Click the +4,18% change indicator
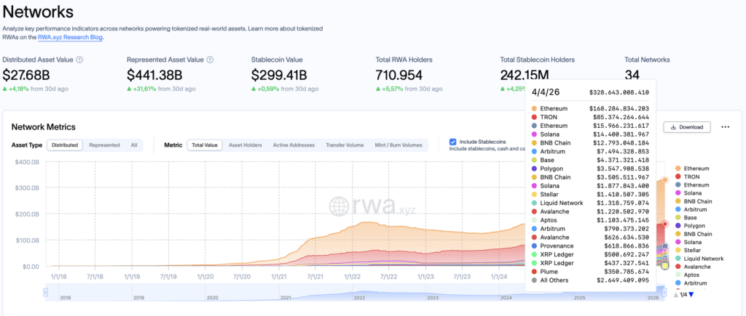The image size is (746, 316). tap(16, 89)
